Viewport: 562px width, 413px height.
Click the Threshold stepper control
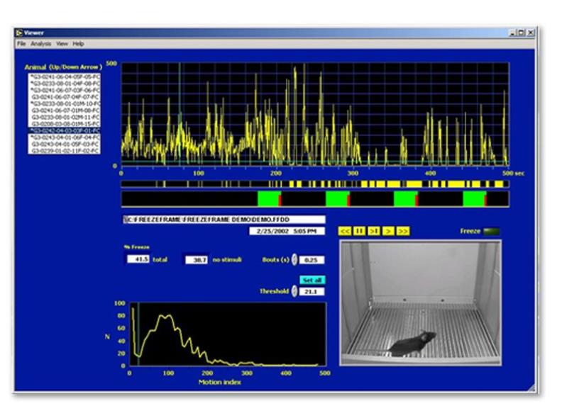(x=295, y=291)
